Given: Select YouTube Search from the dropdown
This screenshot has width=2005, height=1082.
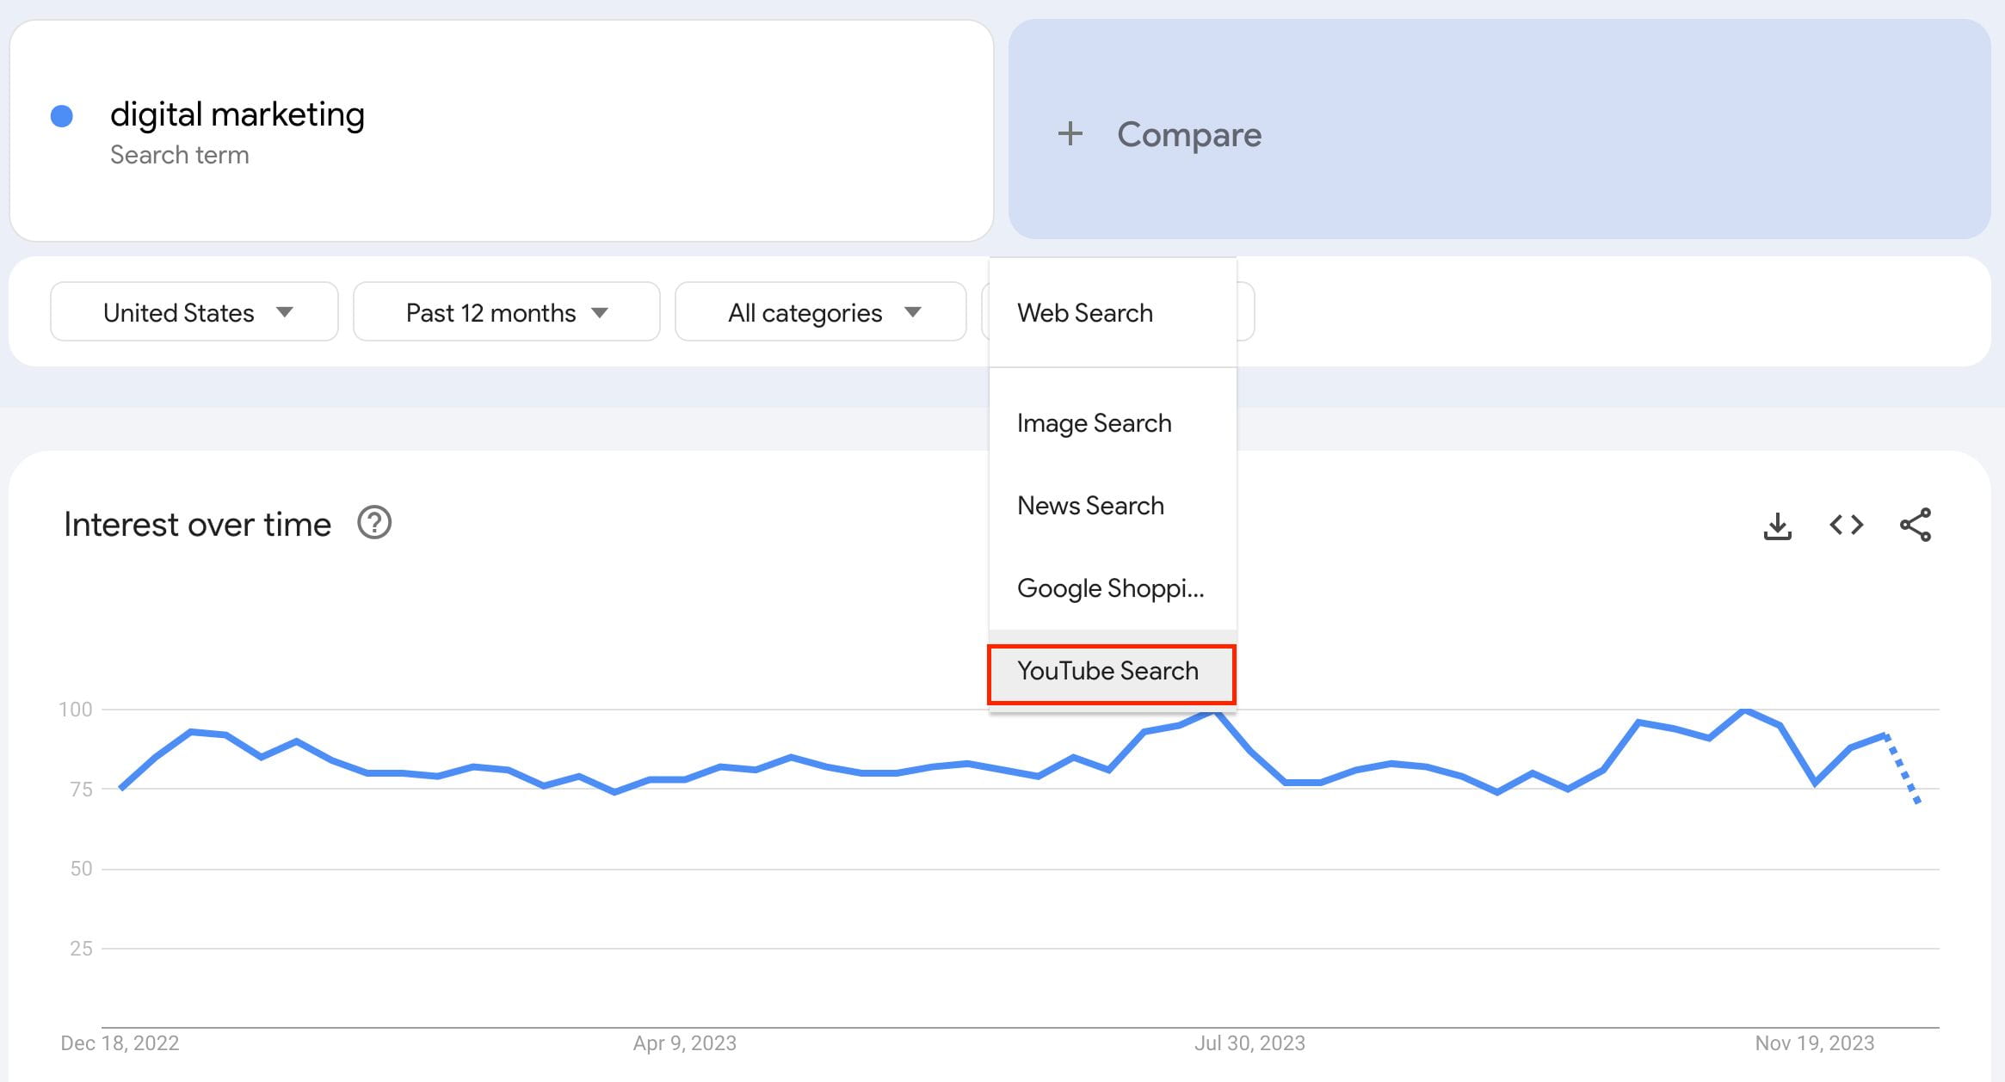Looking at the screenshot, I should (1110, 672).
